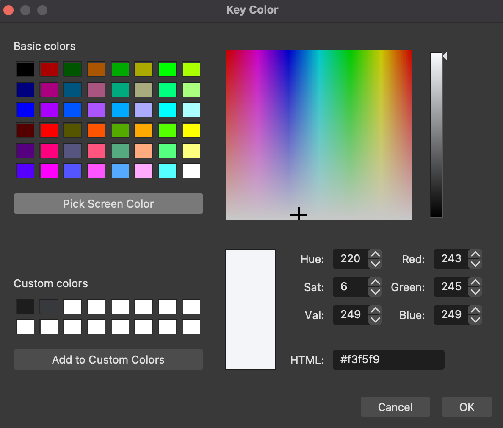Decrease the Red value with down arrow
The image size is (503, 428).
click(x=475, y=264)
